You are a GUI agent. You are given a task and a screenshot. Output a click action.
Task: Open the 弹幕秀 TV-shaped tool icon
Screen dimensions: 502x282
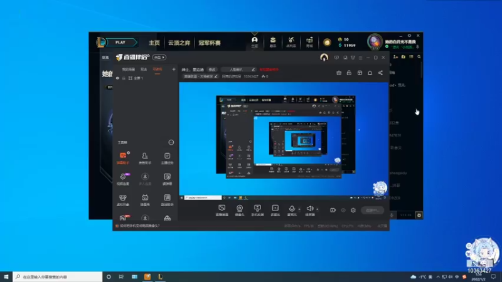coord(145,200)
